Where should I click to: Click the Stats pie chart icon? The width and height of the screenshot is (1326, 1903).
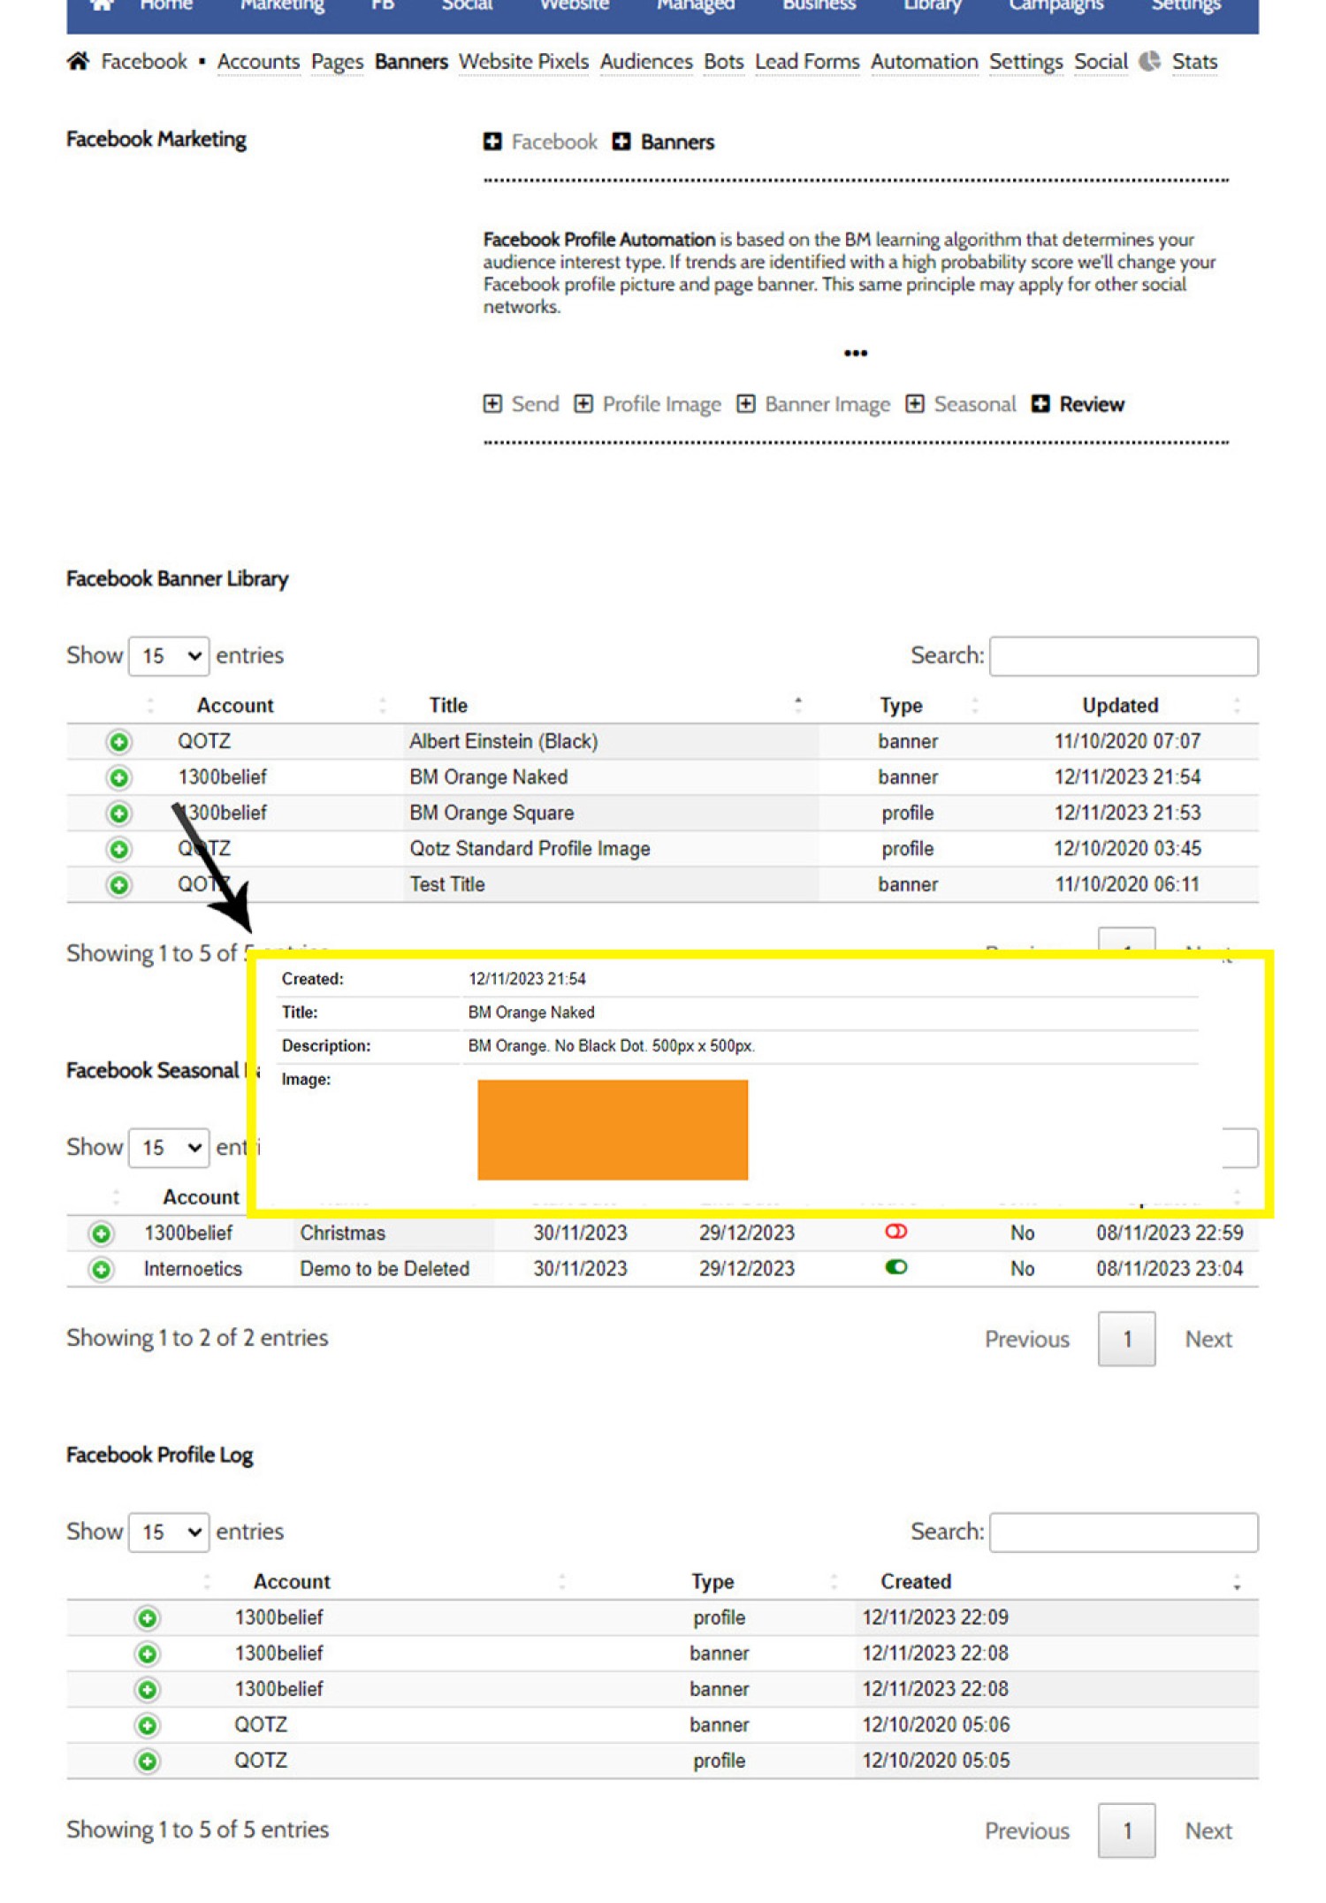coord(1148,61)
